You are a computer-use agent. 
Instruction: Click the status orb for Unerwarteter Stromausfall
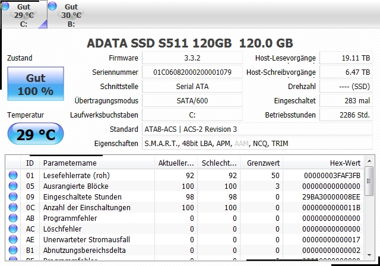coord(13,239)
